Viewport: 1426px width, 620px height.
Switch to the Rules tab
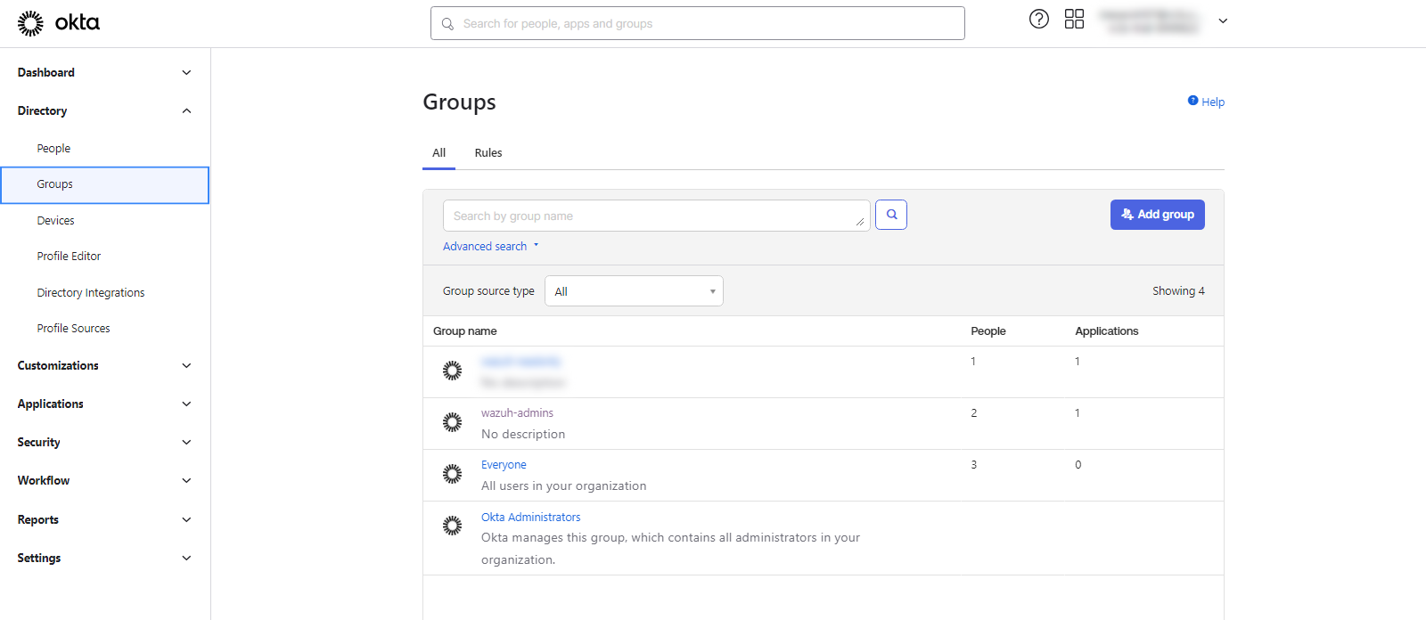pyautogui.click(x=488, y=153)
